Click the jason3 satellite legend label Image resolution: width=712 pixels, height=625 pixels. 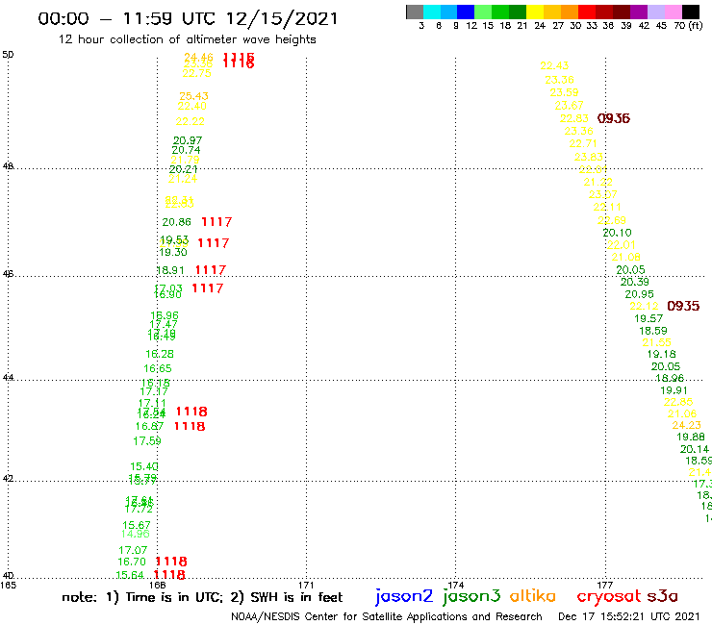pyautogui.click(x=471, y=596)
